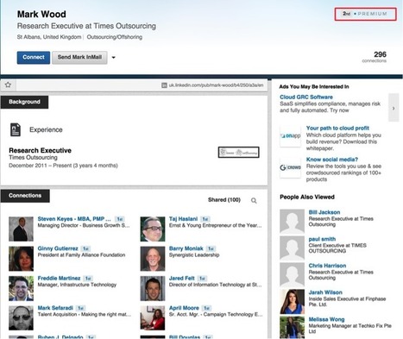Open Mark Sefaradi profile link

[55, 308]
